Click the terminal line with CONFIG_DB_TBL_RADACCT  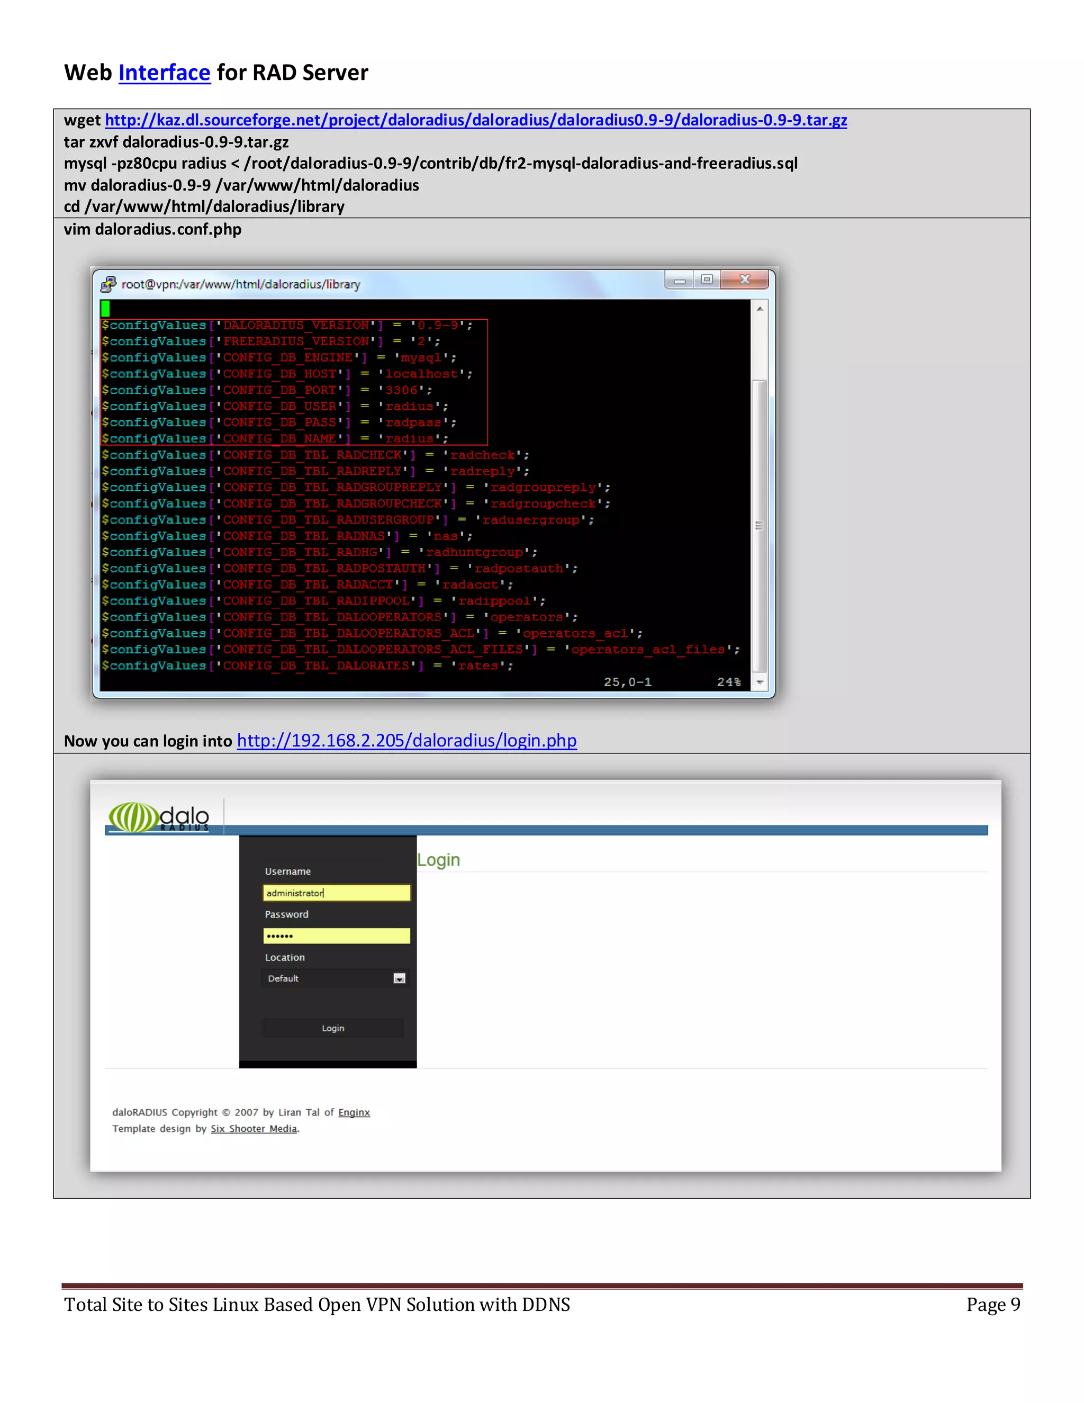[307, 584]
